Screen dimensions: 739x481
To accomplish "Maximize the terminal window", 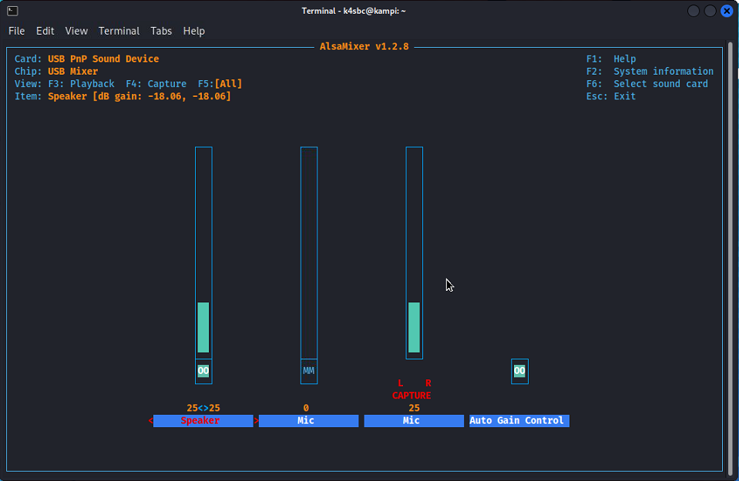I will coord(710,11).
